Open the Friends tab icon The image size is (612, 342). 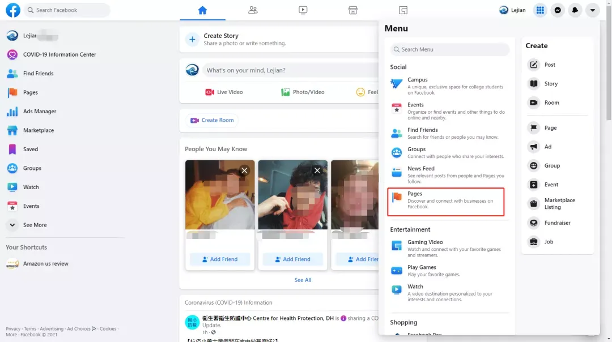pyautogui.click(x=253, y=10)
